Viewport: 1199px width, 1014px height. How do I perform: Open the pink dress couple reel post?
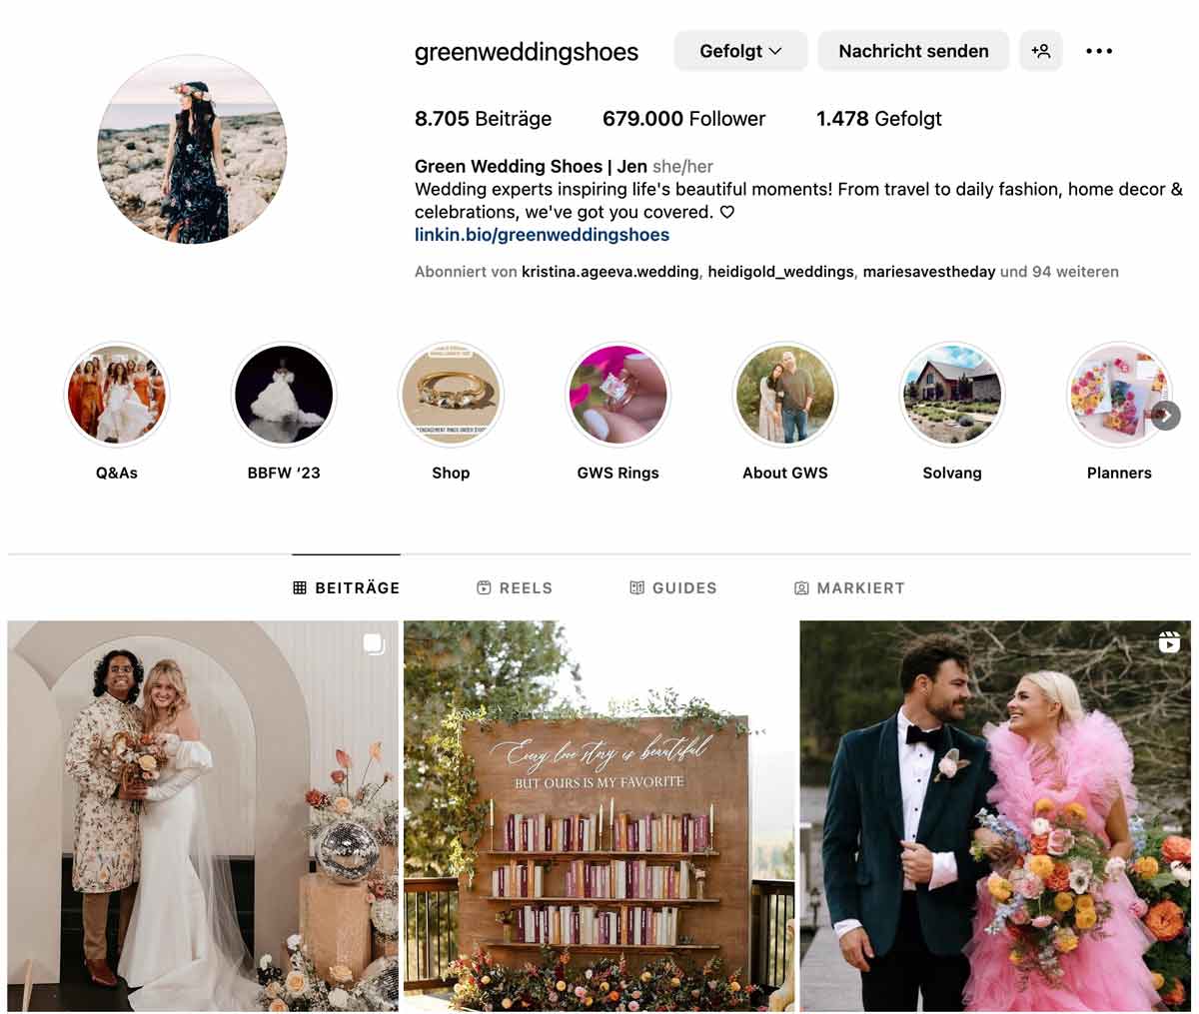point(995,816)
